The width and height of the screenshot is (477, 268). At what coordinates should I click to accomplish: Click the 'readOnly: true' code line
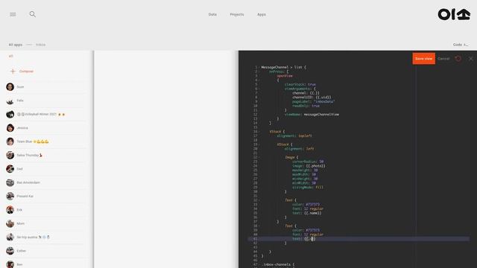(x=306, y=106)
